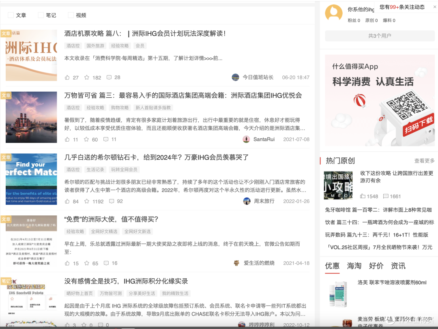Click author name SantaRui
Viewport: 438px width, 329px height.
[x=264, y=139]
